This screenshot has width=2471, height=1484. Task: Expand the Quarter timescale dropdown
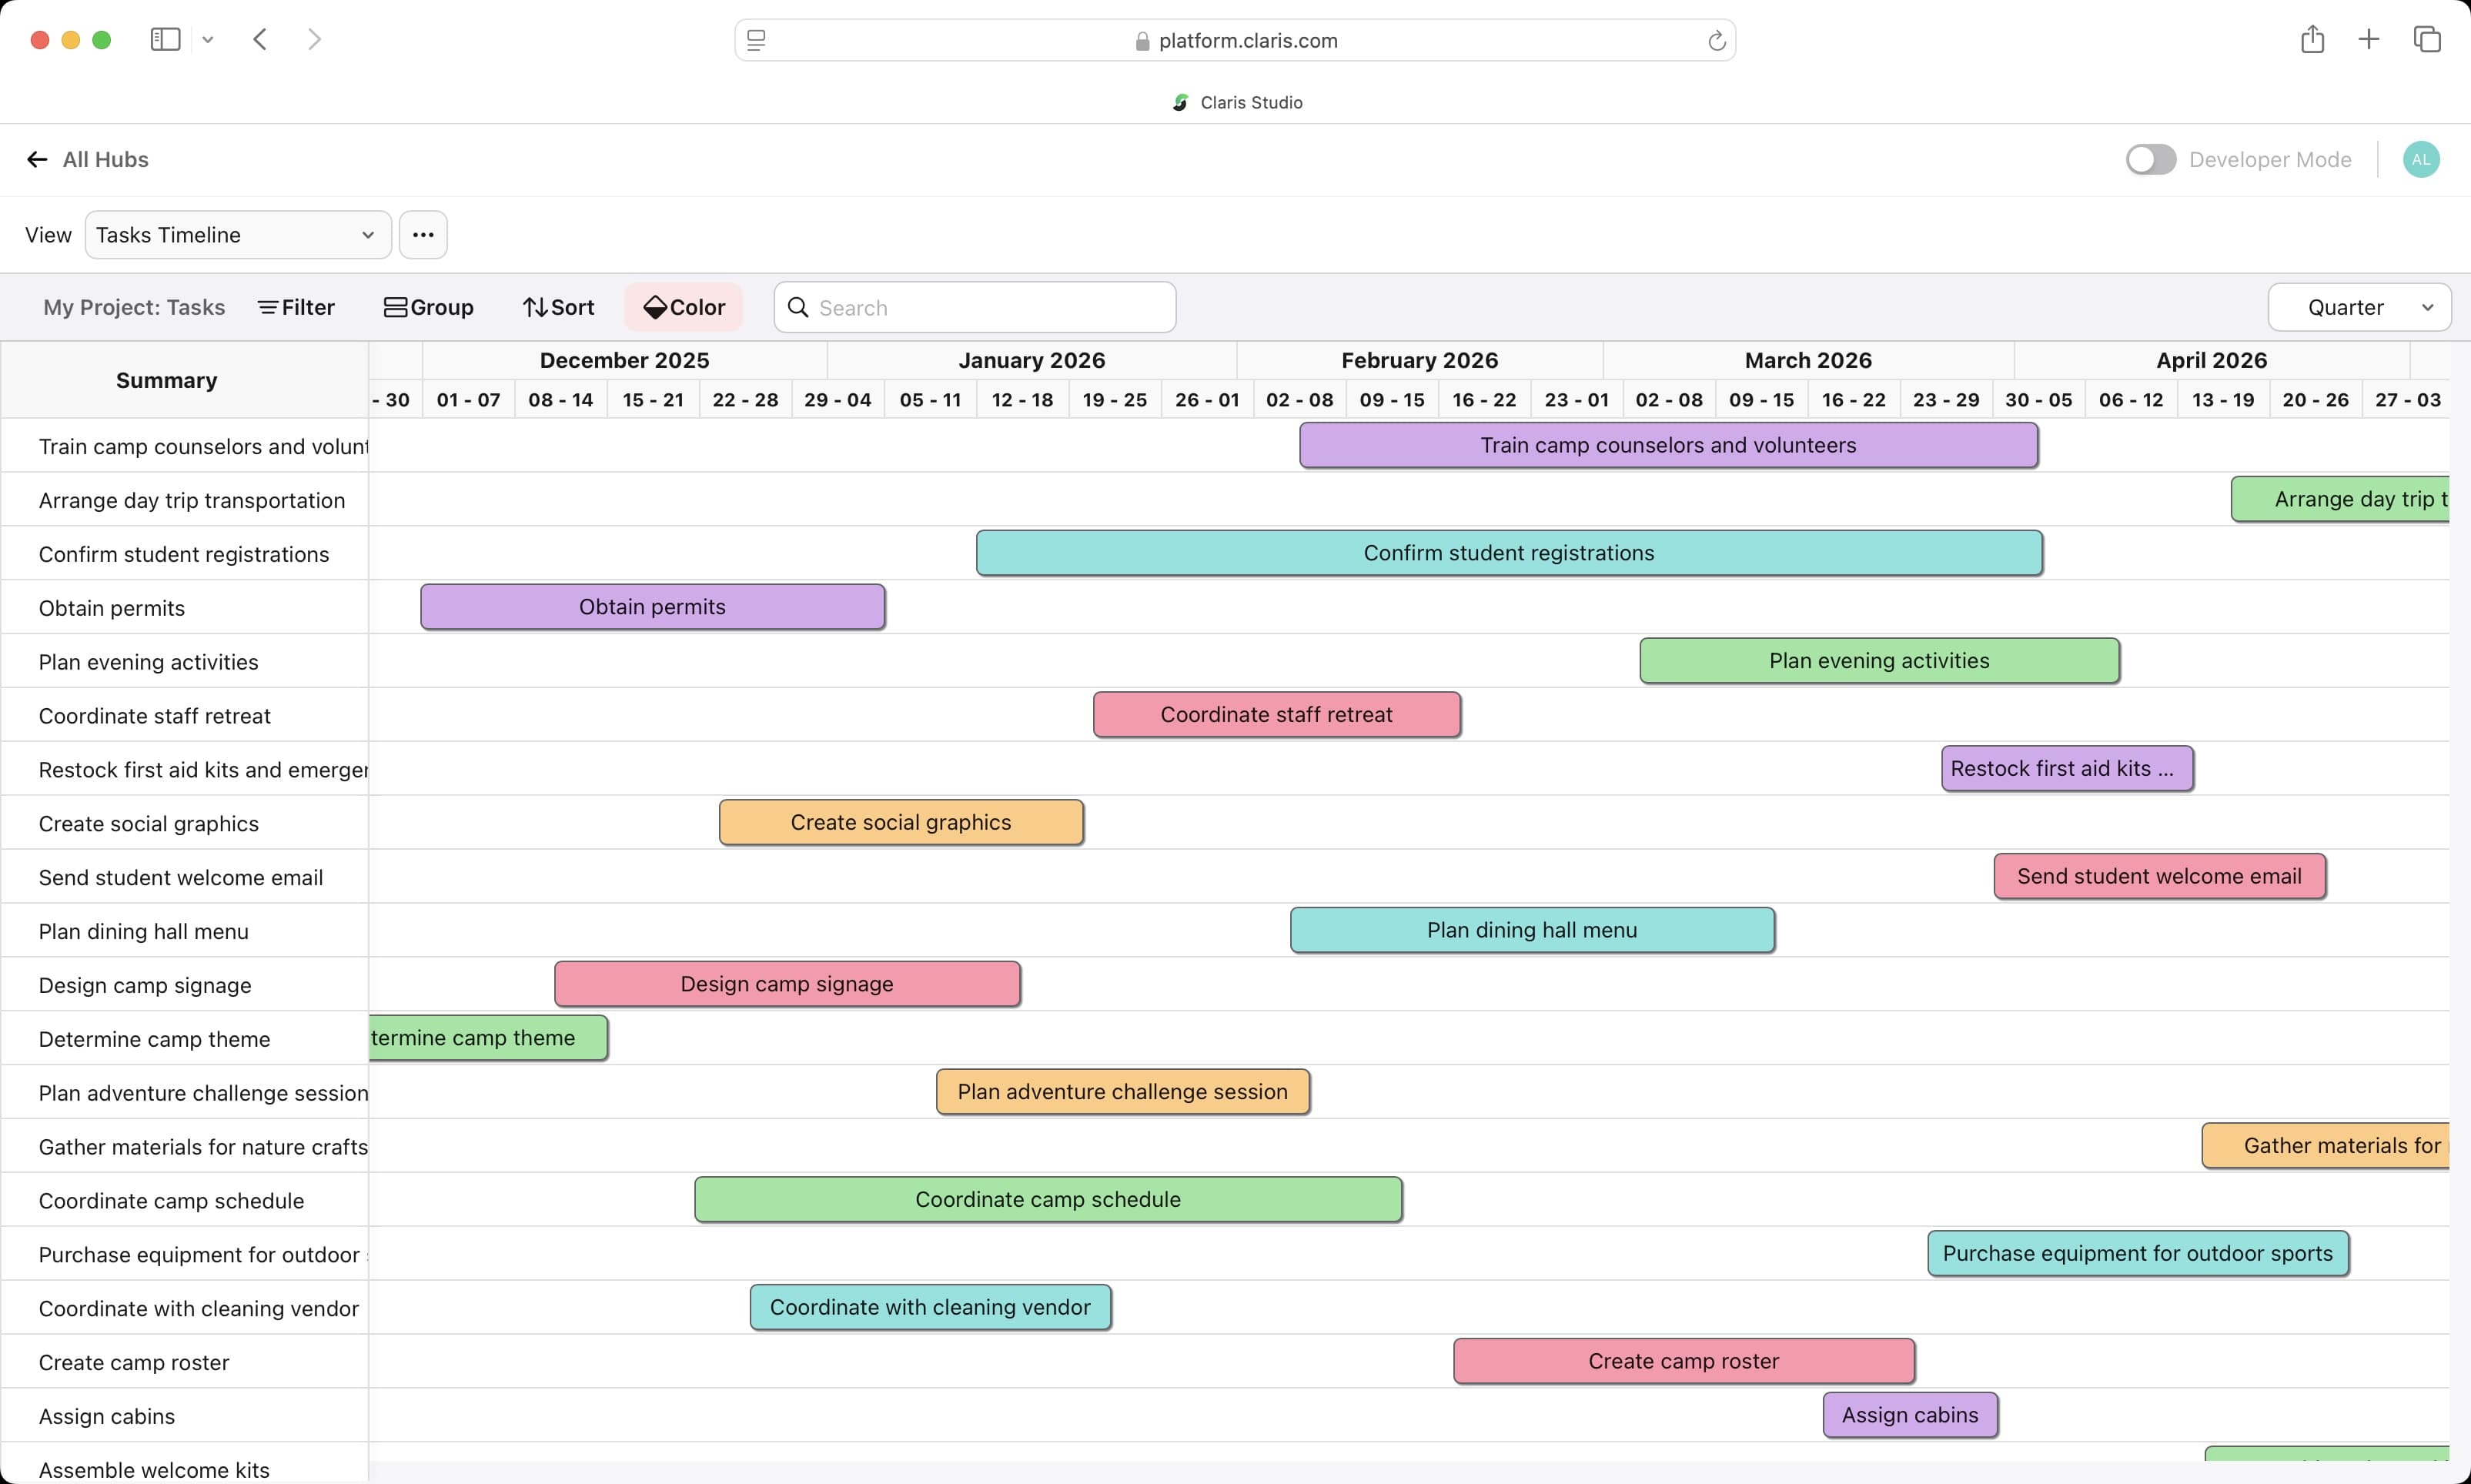[2359, 307]
